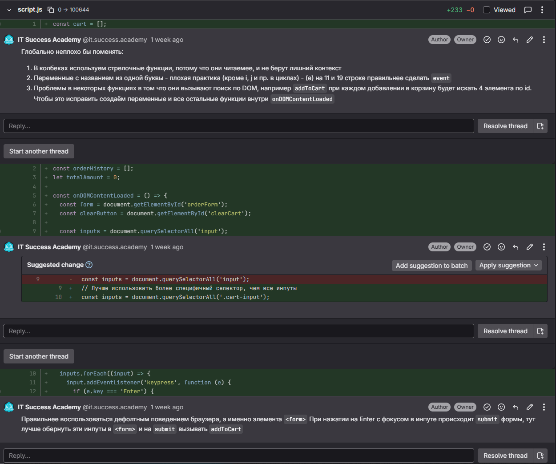Edit the first comment with pencil icon
The width and height of the screenshot is (556, 464).
[x=530, y=40]
